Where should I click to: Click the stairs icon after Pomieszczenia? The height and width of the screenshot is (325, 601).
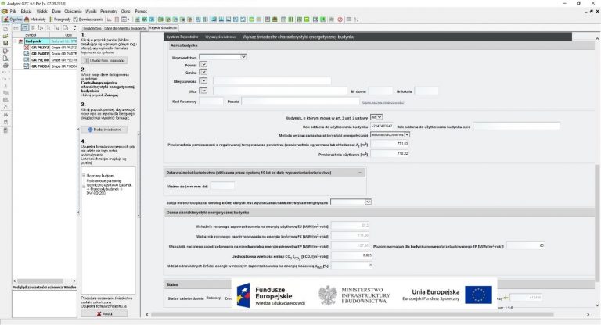click(x=110, y=19)
